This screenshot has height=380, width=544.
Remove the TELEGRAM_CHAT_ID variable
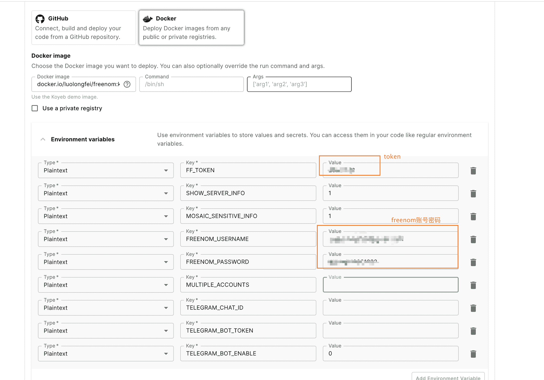(x=473, y=308)
